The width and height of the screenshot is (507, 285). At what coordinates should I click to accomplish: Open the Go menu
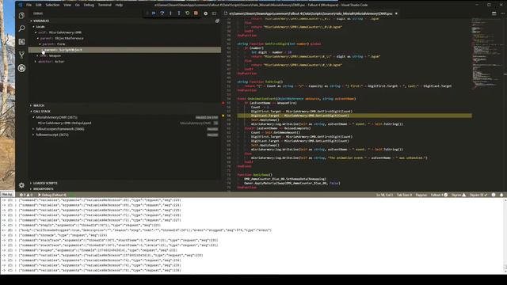tap(78, 5)
